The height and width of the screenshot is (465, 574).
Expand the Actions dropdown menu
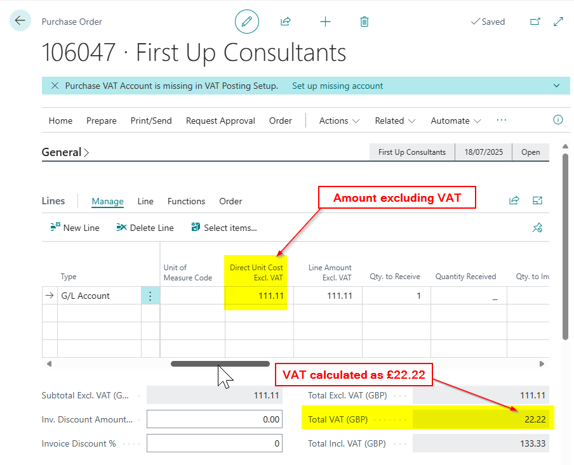coord(339,121)
